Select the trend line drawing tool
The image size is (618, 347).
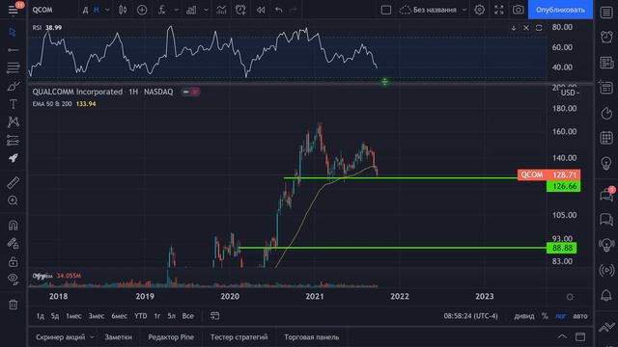pyautogui.click(x=13, y=50)
